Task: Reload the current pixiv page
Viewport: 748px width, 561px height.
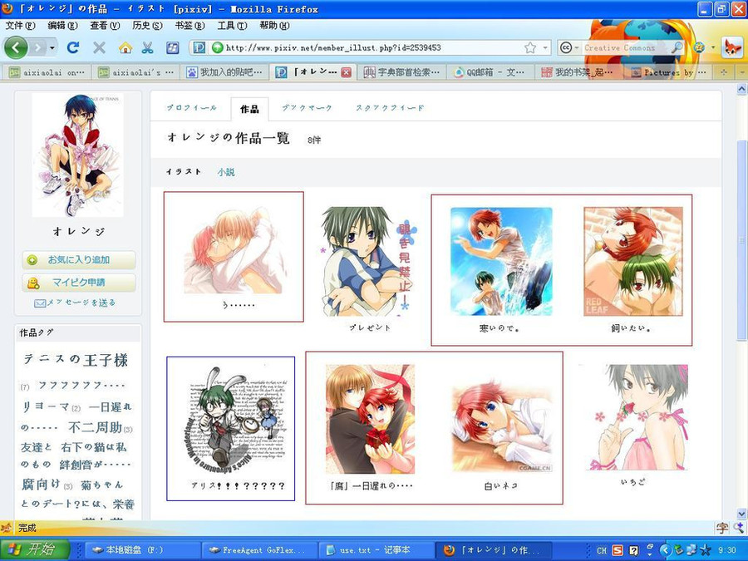Action: coord(73,47)
